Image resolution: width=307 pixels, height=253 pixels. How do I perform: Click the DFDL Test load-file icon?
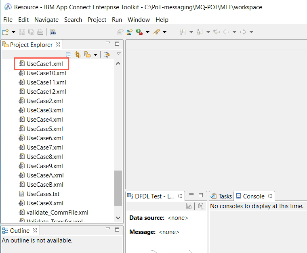pos(189,206)
